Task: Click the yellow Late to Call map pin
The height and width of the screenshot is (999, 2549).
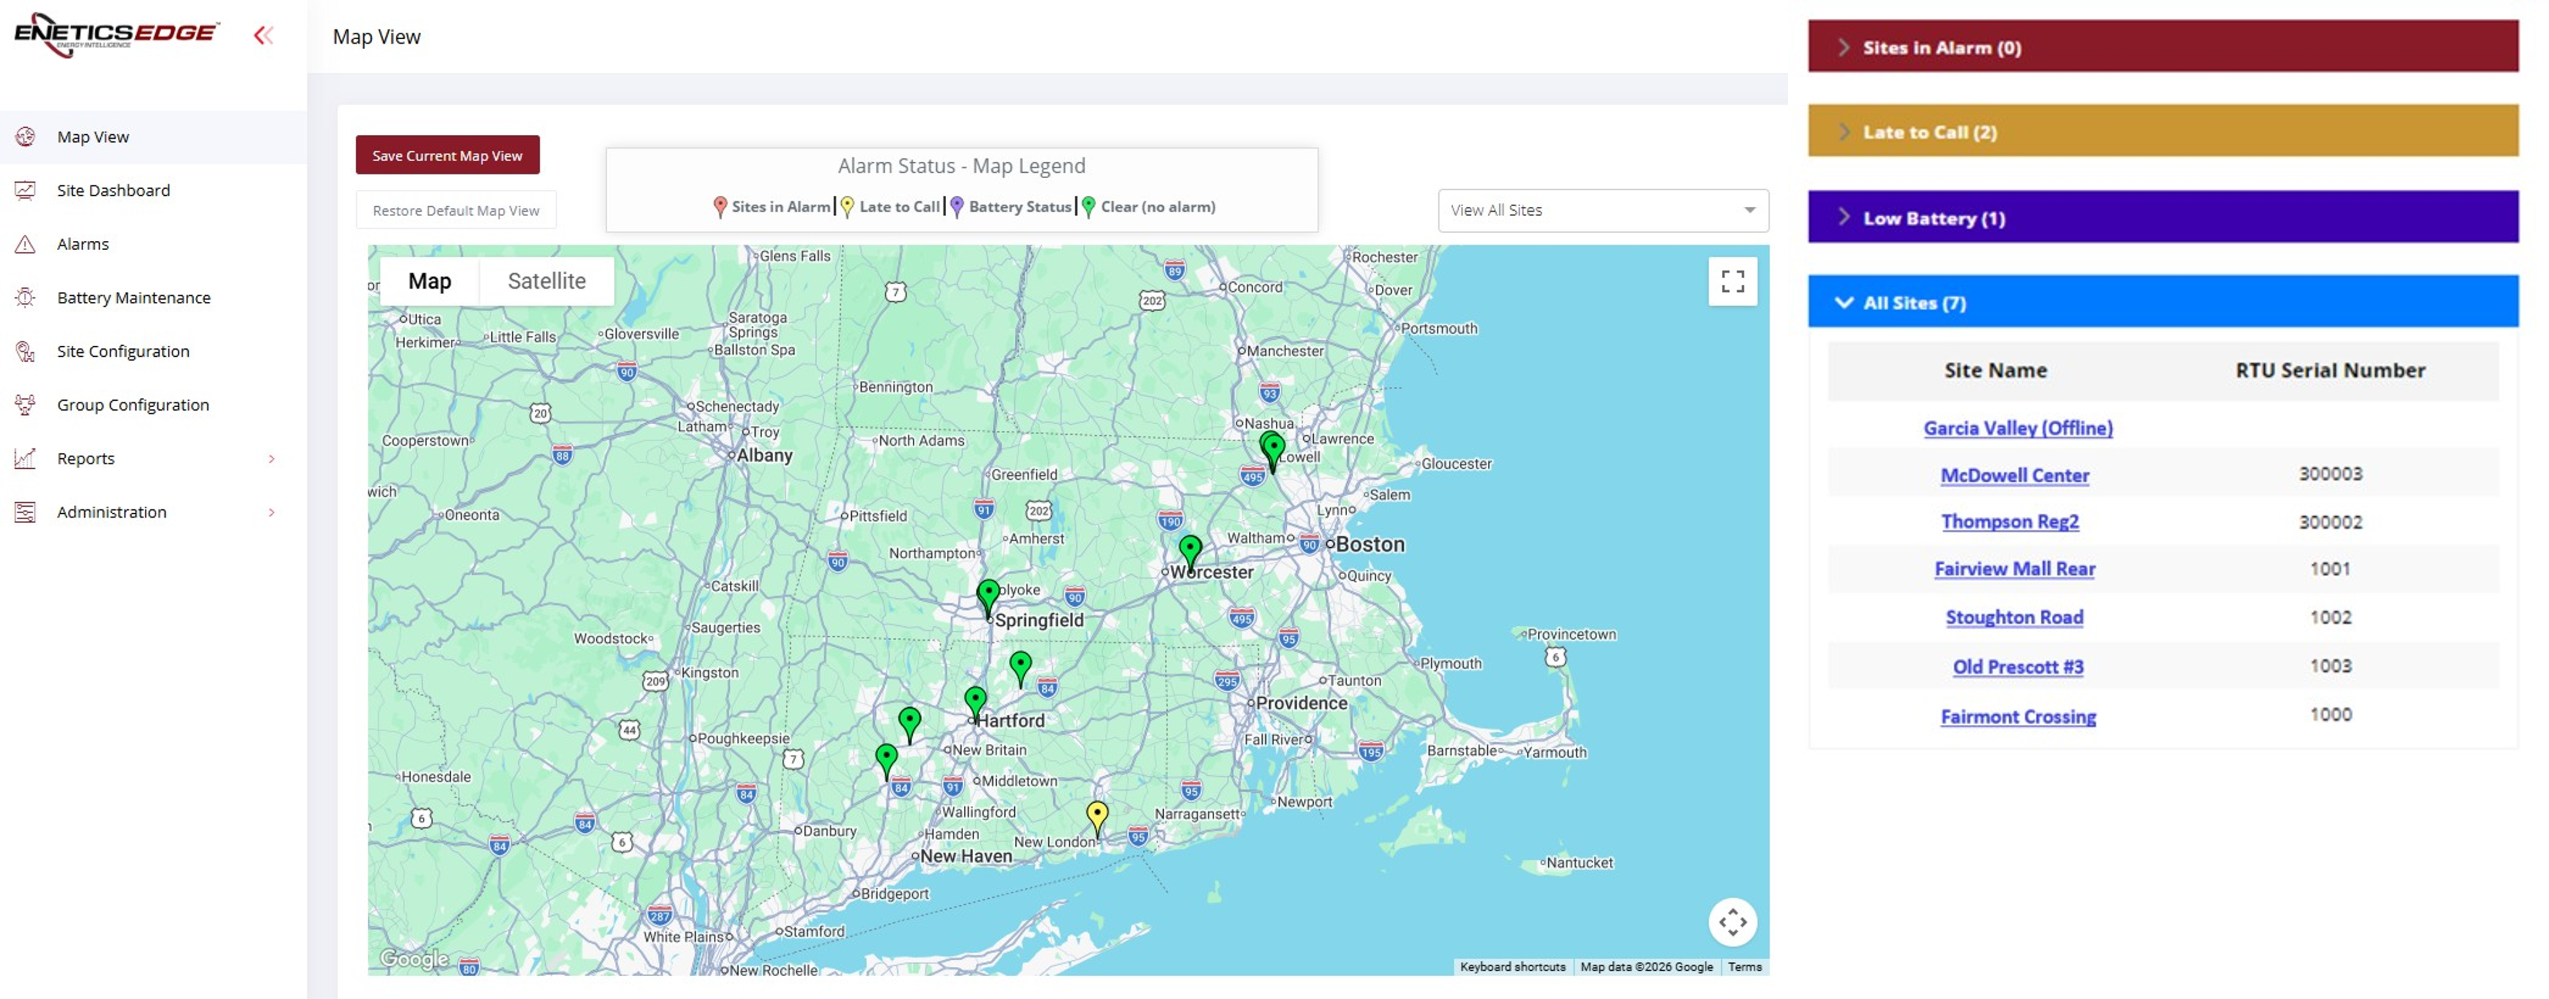Action: click(1096, 815)
